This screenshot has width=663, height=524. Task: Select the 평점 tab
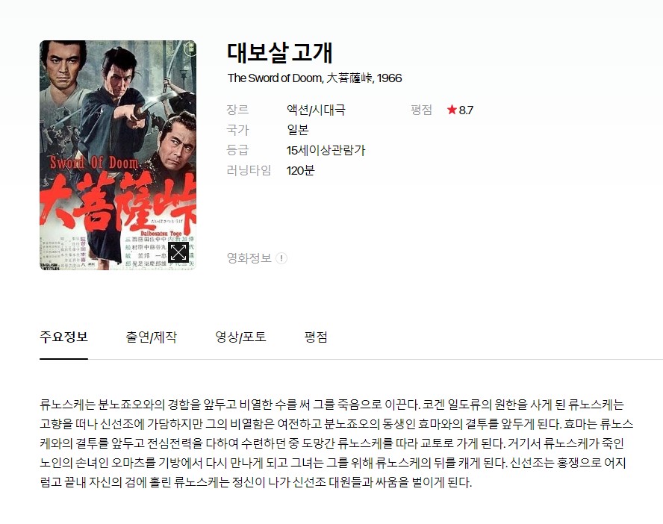pyautogui.click(x=316, y=337)
